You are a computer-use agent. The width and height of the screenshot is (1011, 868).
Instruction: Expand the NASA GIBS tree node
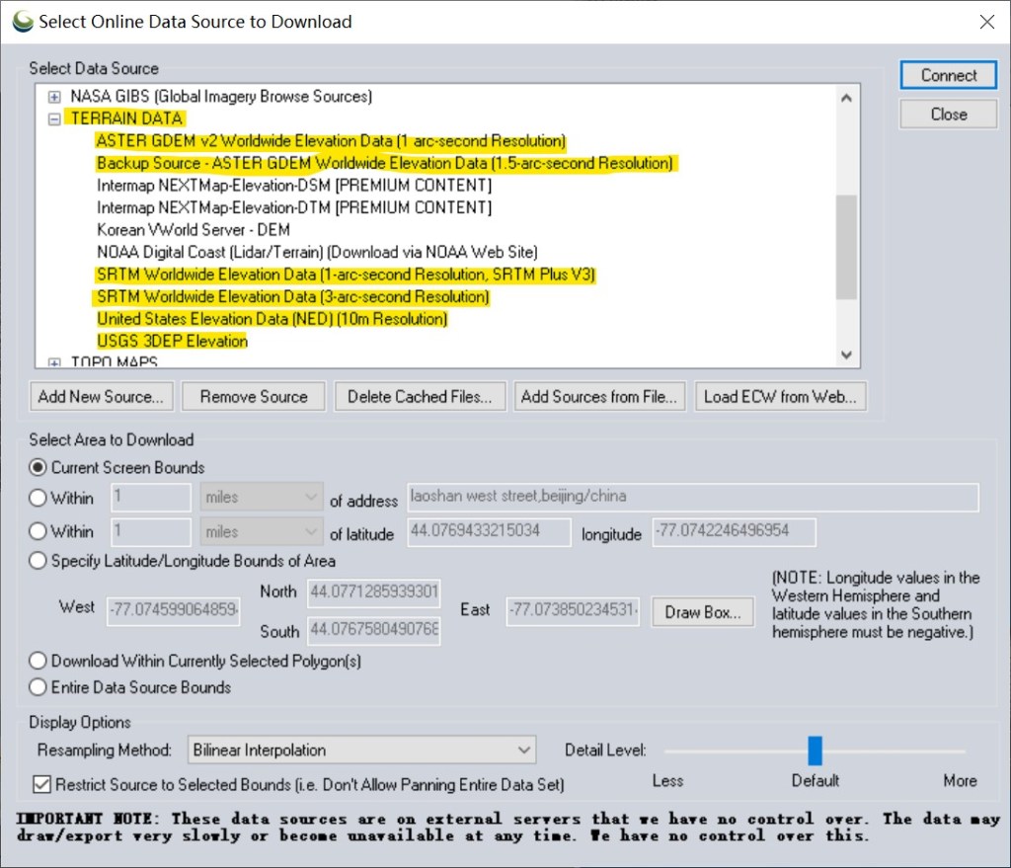click(x=54, y=97)
